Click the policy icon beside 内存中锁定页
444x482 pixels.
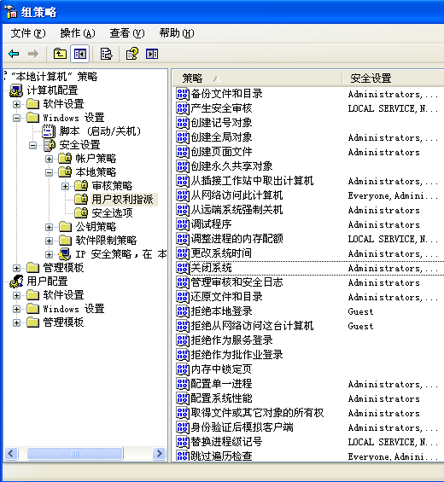point(182,369)
